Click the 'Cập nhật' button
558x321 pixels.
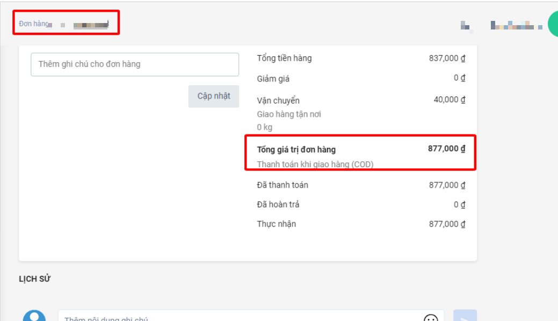click(x=214, y=96)
